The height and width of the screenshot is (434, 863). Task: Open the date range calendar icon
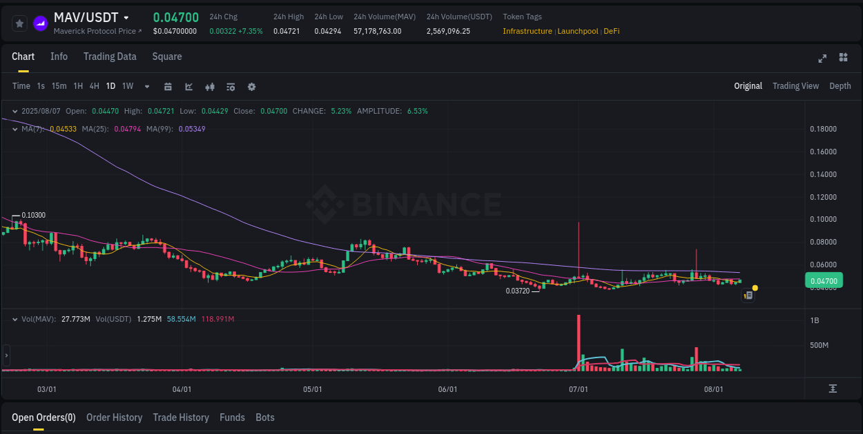(x=168, y=86)
